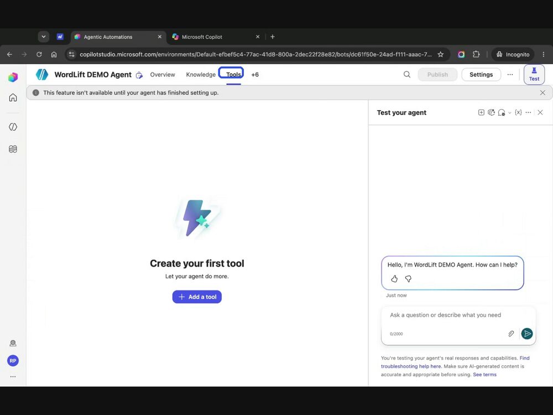
Task: Go to Home in the left sidebar
Action: click(x=13, y=97)
